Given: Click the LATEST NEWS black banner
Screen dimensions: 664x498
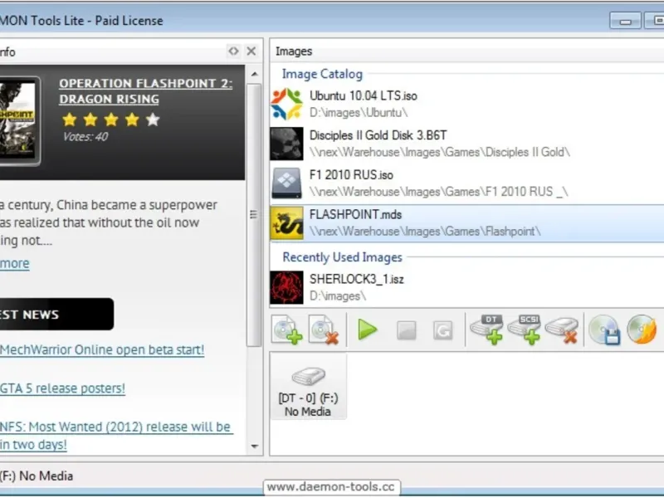Looking at the screenshot, I should pyautogui.click(x=56, y=315).
